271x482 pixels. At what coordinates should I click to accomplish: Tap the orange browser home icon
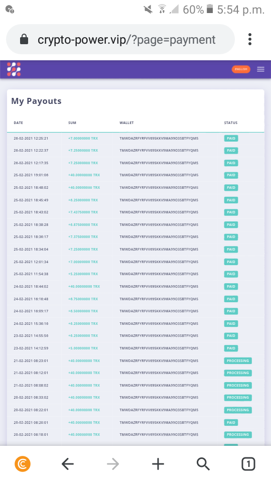pos(23,464)
